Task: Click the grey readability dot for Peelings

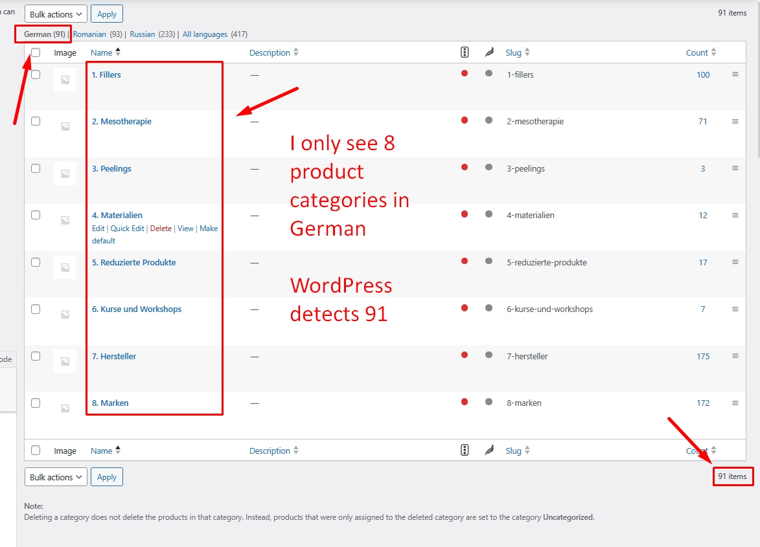Action: click(489, 168)
